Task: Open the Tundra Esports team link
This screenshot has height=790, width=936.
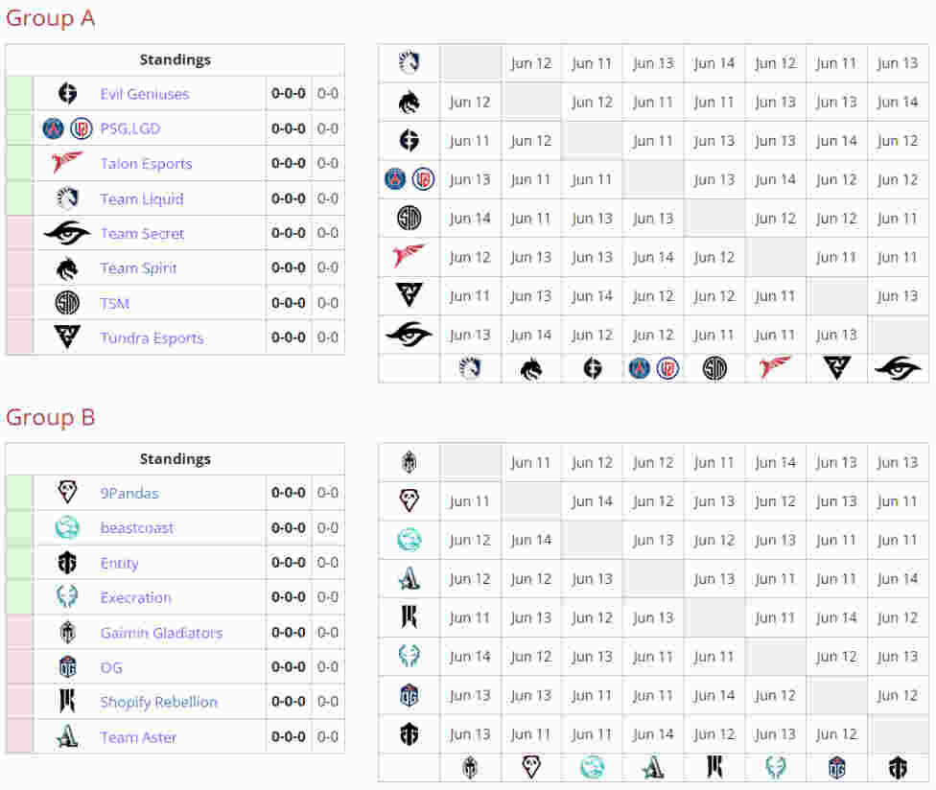Action: pyautogui.click(x=152, y=337)
